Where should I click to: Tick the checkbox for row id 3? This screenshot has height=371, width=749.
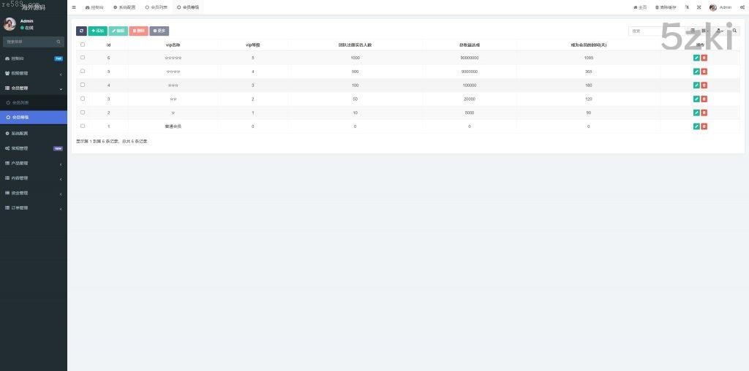pos(83,99)
